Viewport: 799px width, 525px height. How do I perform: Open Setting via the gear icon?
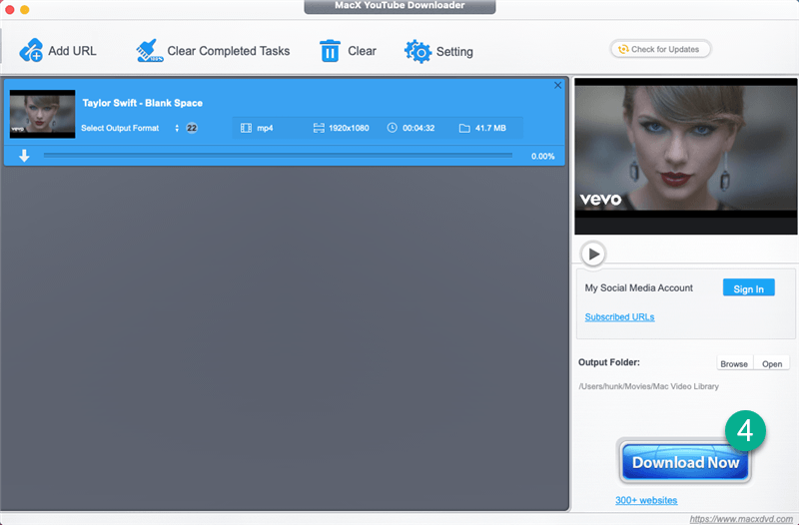[x=417, y=51]
